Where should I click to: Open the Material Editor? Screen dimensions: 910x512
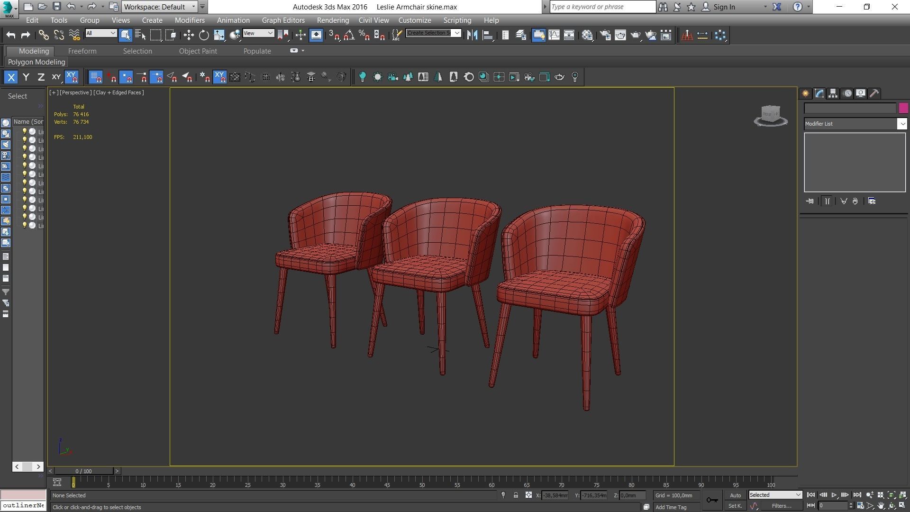[588, 35]
